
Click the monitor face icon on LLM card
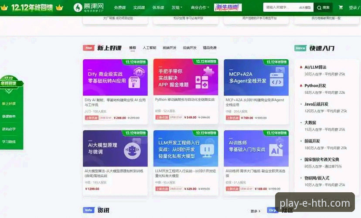coord(207,150)
